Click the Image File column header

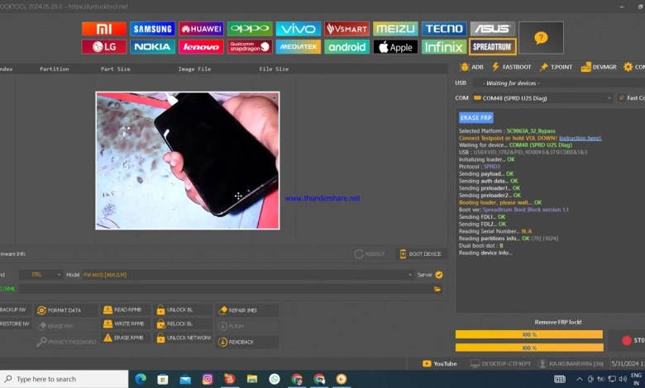click(194, 69)
